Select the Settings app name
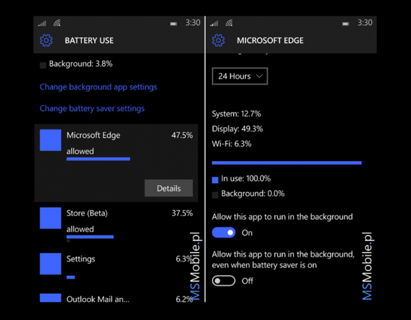The width and height of the screenshot is (411, 320). coord(81,259)
